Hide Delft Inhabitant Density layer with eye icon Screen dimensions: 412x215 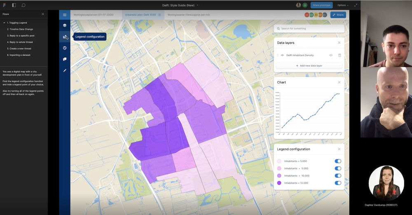[x=331, y=55]
